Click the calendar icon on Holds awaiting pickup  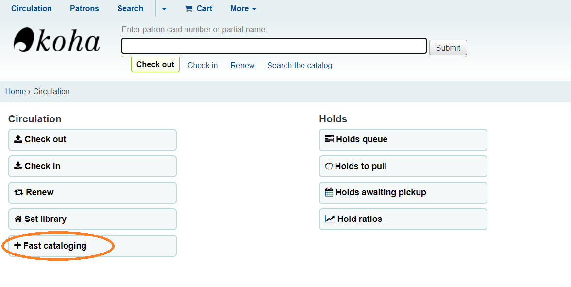point(329,192)
